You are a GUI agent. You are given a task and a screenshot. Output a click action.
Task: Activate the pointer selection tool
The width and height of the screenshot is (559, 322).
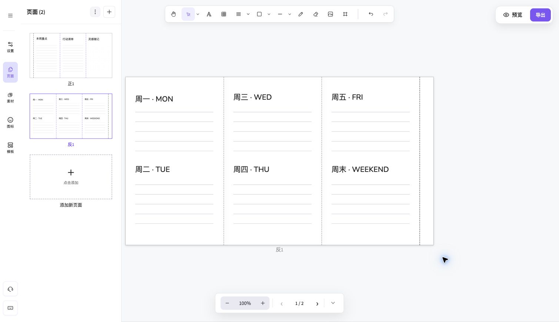(188, 14)
